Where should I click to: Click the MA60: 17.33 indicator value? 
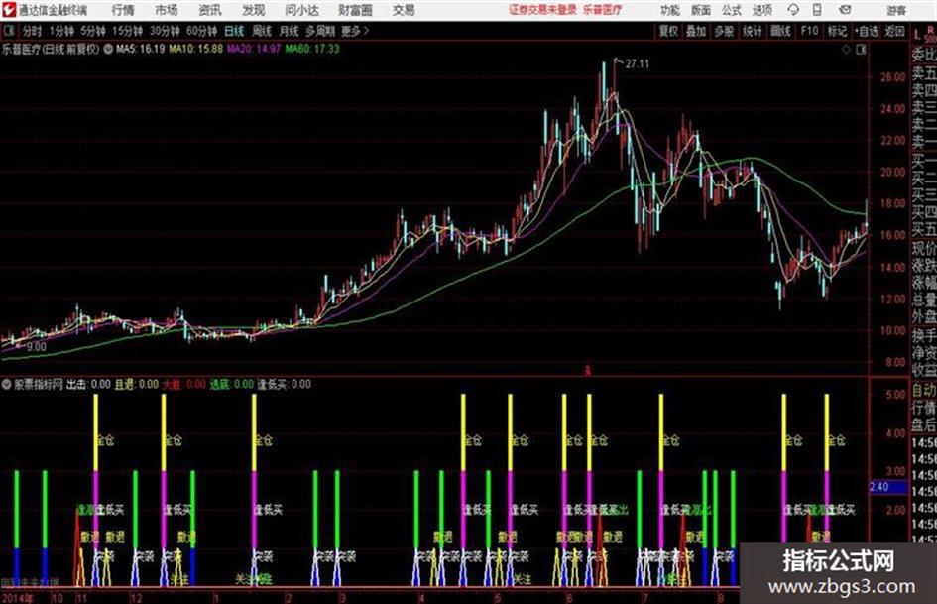[x=312, y=49]
